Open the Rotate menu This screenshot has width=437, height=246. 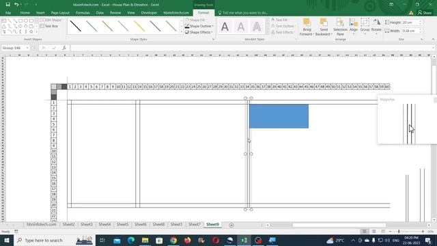coord(376,27)
